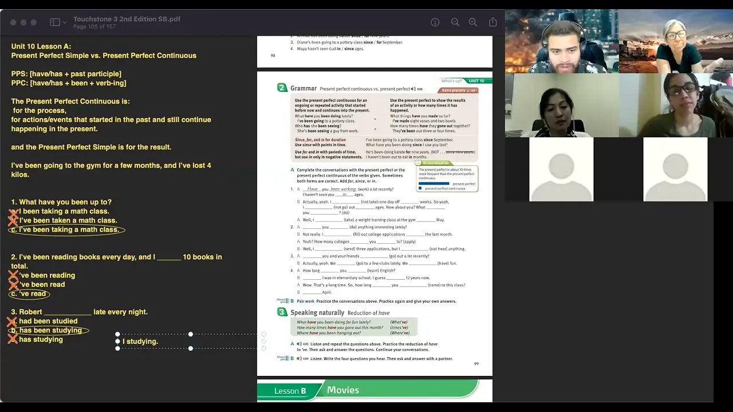Click the red X beside 'had been studied'
The image size is (733, 412).
(13, 322)
